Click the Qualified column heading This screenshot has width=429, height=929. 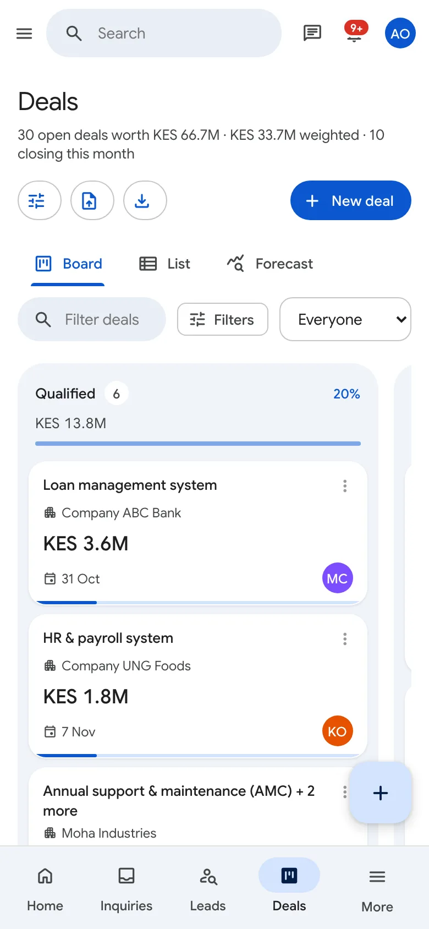65,394
